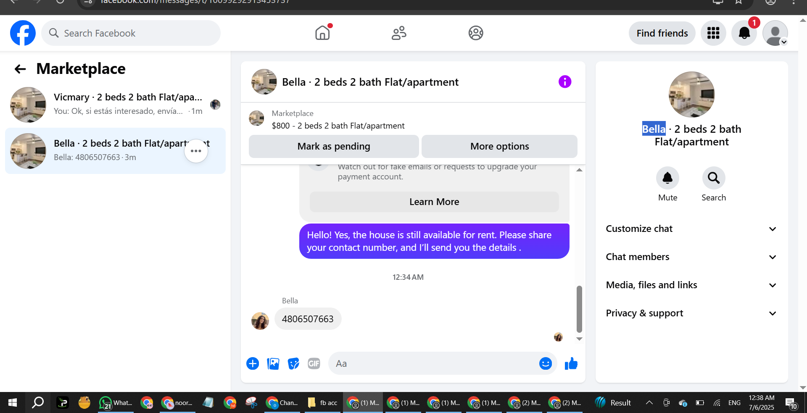Click Bella's avatar beside the message
Screen dimensions: 807x413
coord(260,321)
